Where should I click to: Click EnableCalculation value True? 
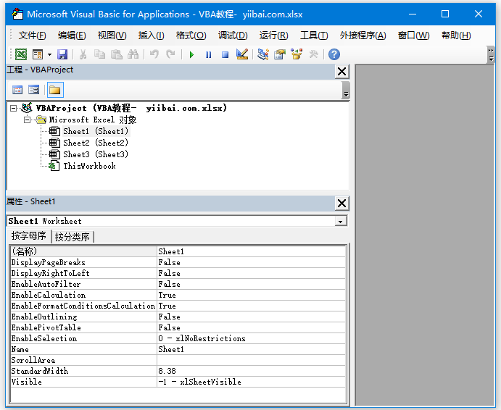(x=251, y=295)
